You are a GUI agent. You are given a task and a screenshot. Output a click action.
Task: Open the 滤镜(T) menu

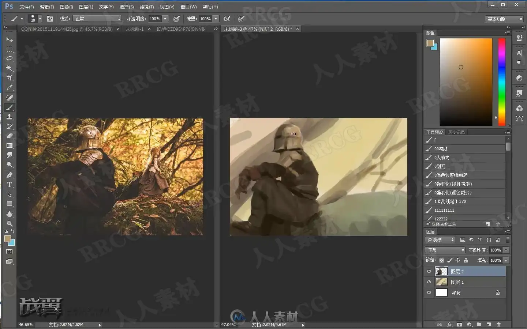click(x=146, y=7)
